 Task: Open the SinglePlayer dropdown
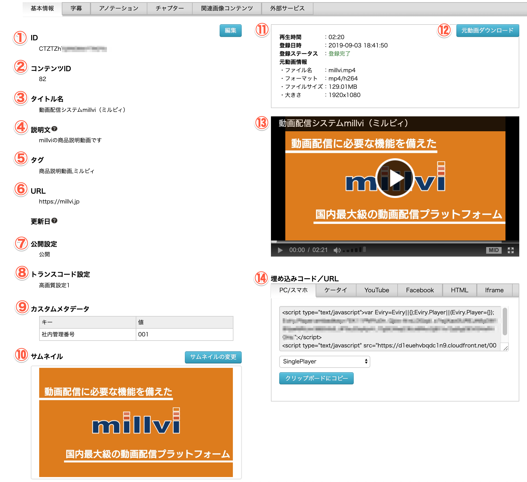click(324, 361)
